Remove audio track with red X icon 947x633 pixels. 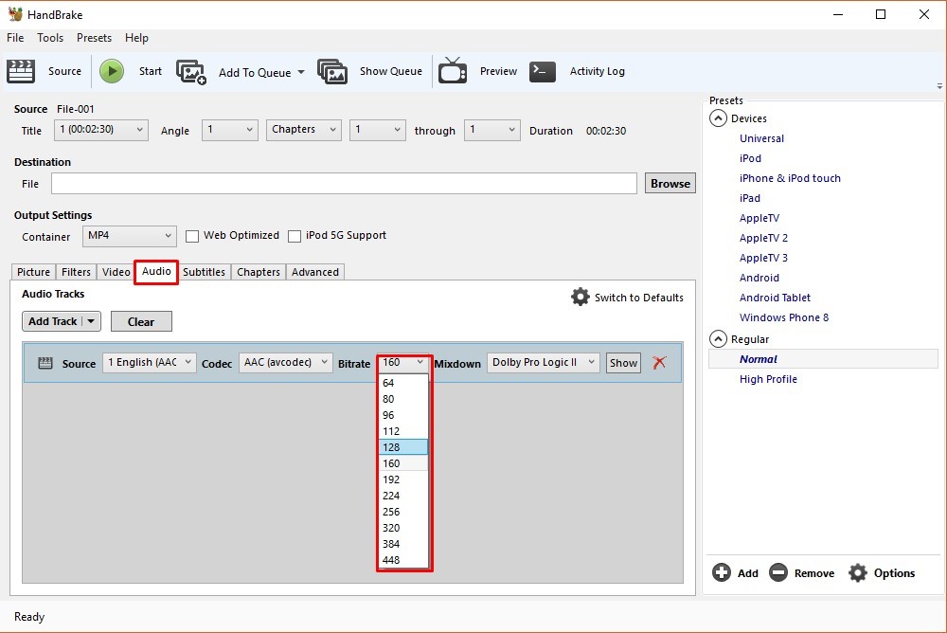click(660, 363)
